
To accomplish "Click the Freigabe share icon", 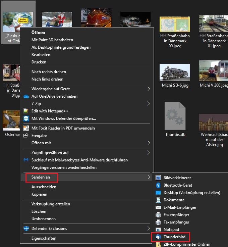I will tap(26, 136).
